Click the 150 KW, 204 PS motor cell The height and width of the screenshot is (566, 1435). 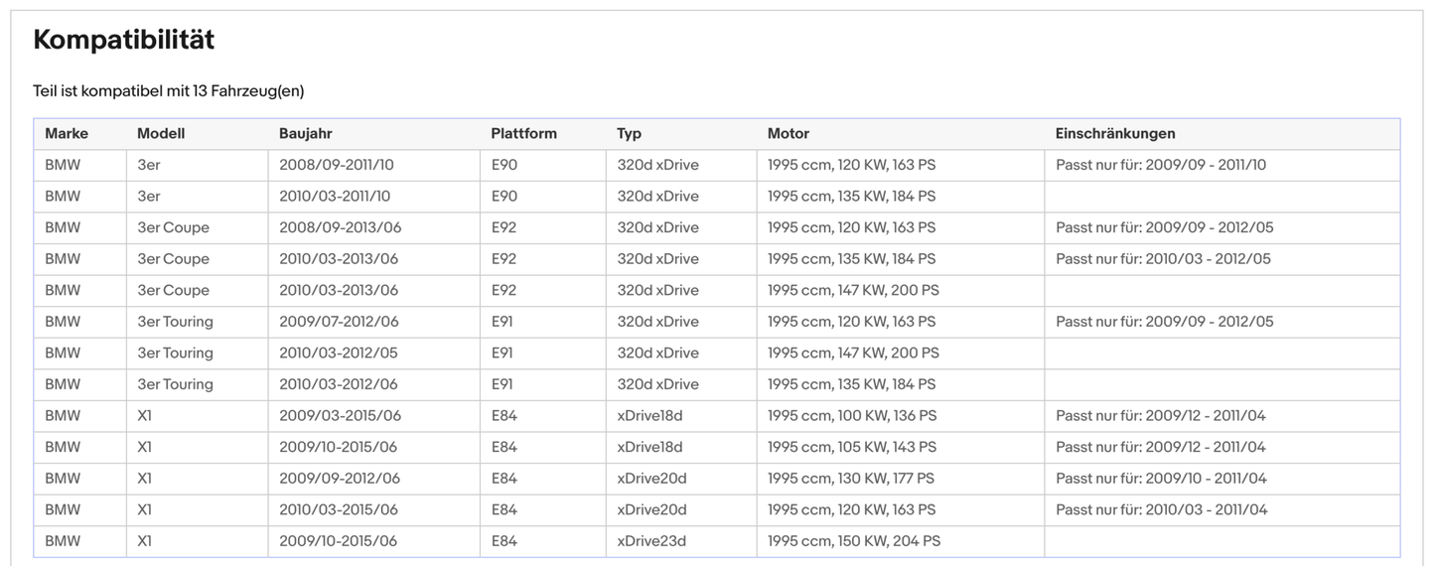point(853,541)
